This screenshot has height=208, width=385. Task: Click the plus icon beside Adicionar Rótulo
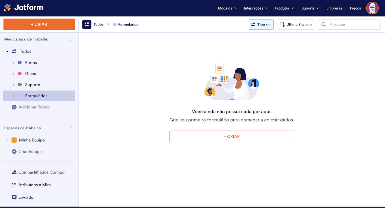[14, 107]
